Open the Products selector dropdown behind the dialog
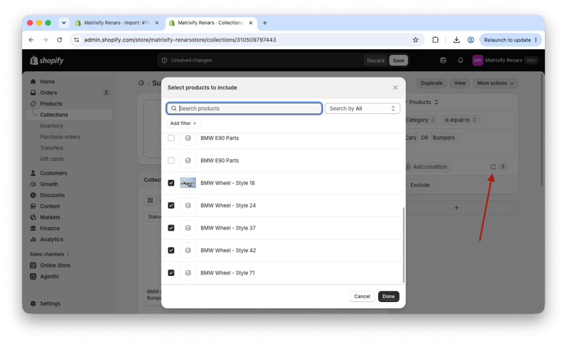Viewport: 567px width, 343px height. point(424,102)
